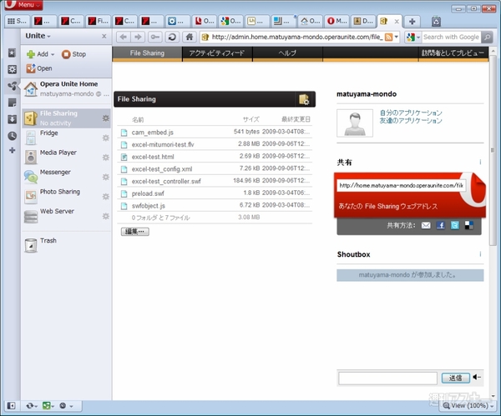Open the Add dropdown in Unite panel

point(41,54)
